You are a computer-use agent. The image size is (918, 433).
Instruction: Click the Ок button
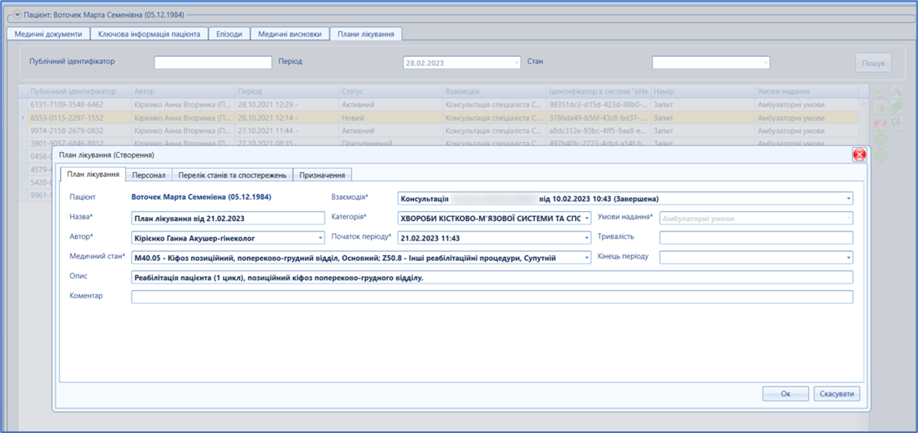click(785, 394)
